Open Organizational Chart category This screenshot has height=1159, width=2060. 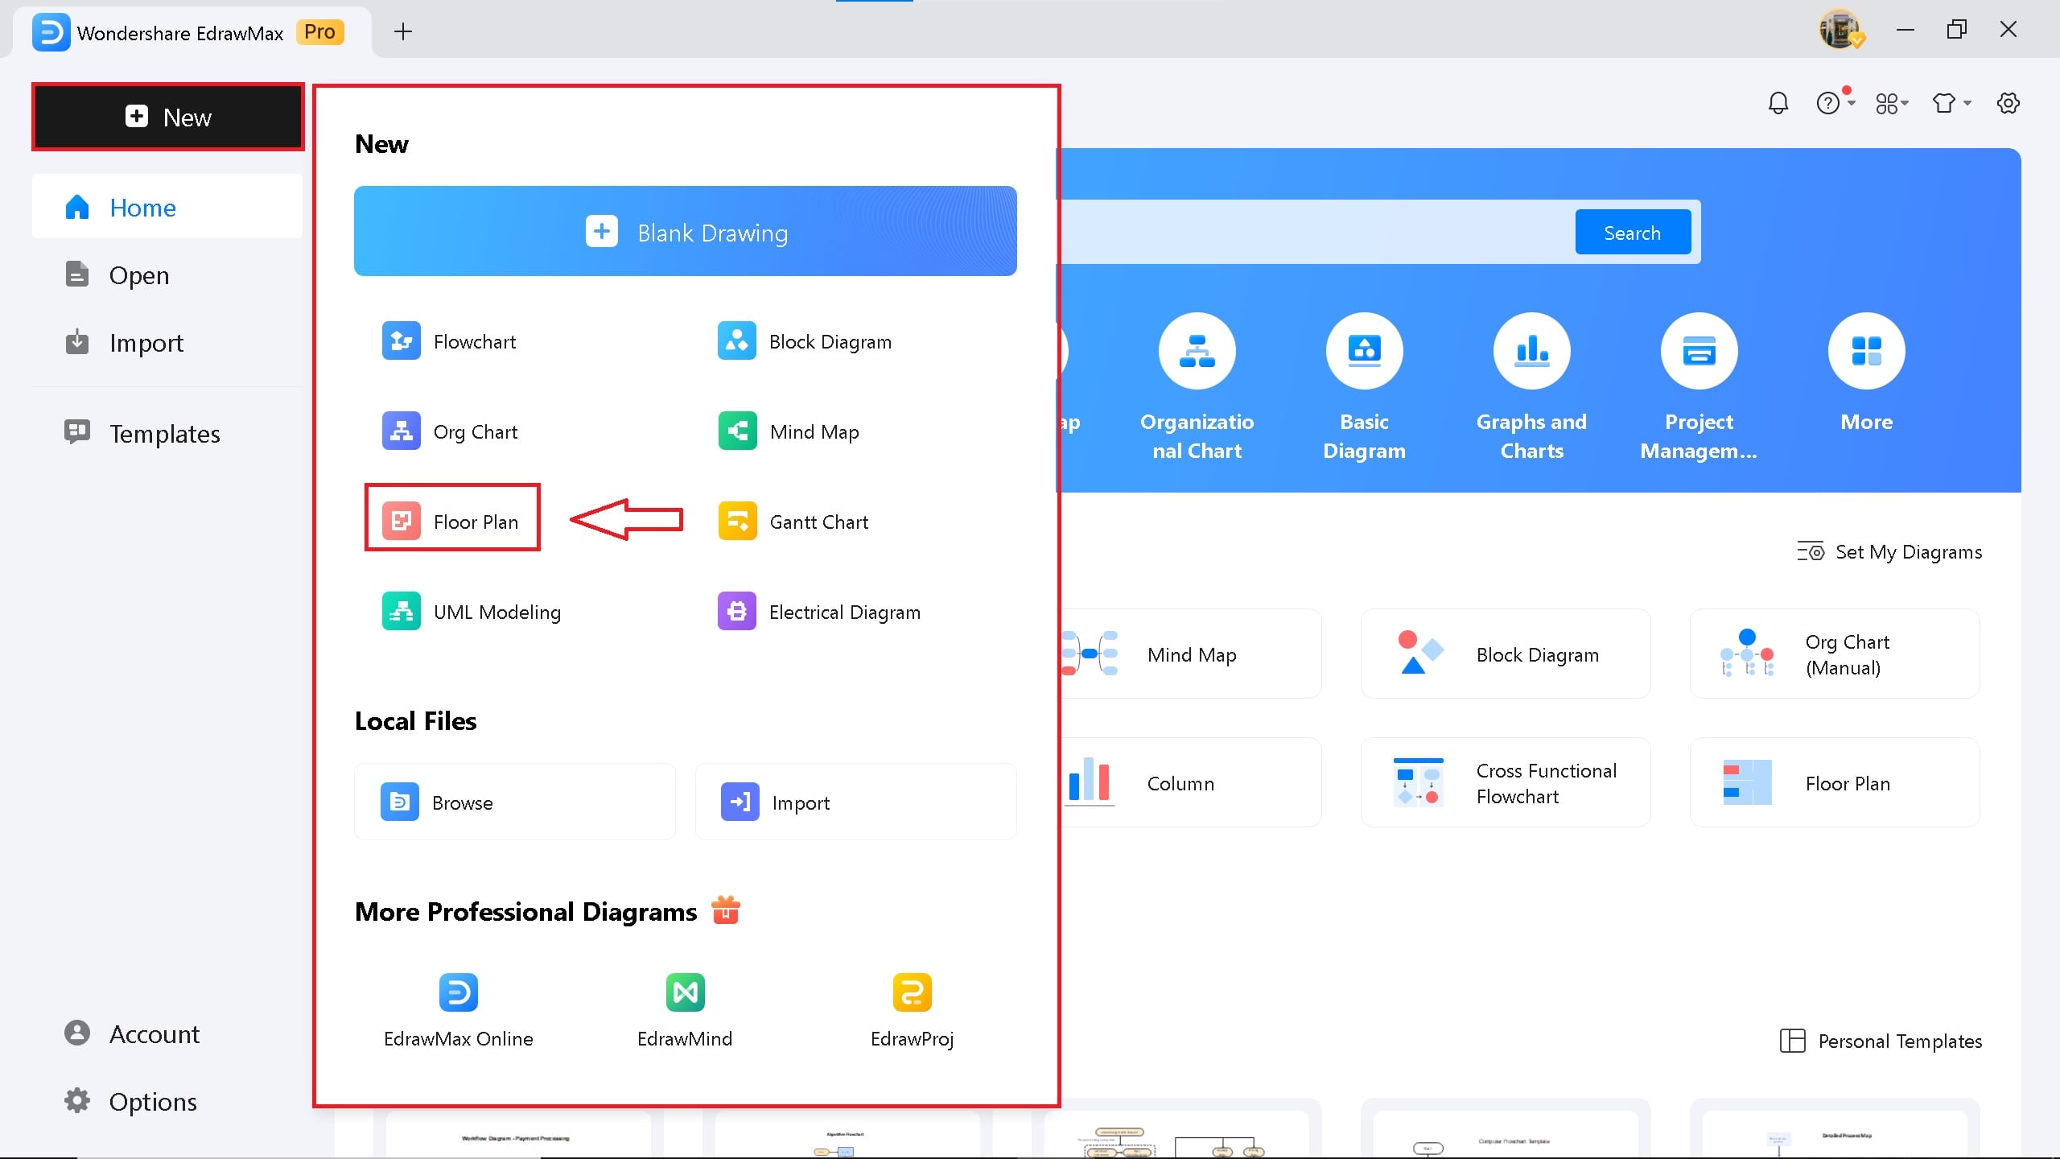point(1197,386)
